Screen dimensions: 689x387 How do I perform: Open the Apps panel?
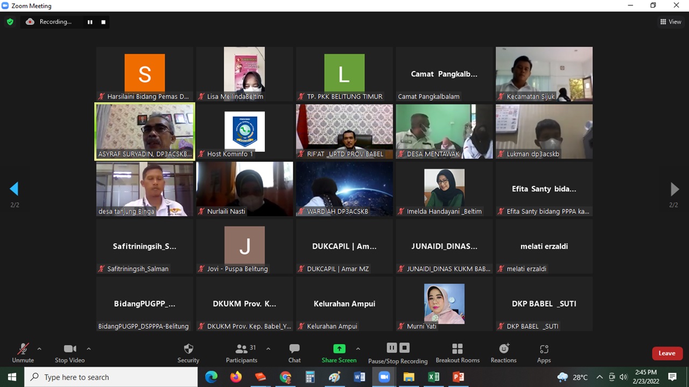click(x=544, y=353)
